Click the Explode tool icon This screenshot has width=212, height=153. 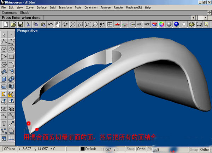(11, 94)
